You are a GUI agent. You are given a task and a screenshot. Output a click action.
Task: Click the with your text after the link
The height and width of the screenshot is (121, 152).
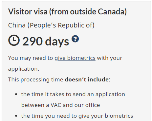(110, 58)
